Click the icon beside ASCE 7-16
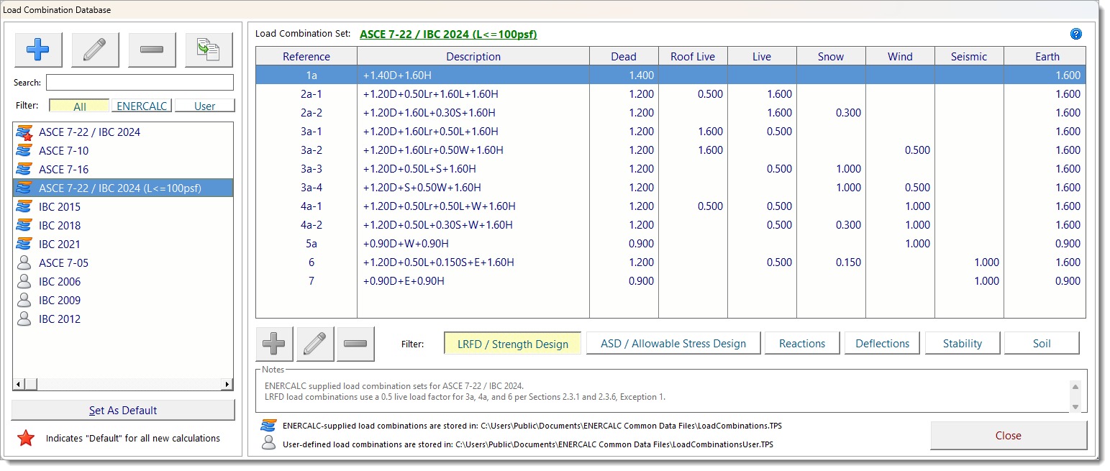The width and height of the screenshot is (1110, 471). click(x=25, y=170)
